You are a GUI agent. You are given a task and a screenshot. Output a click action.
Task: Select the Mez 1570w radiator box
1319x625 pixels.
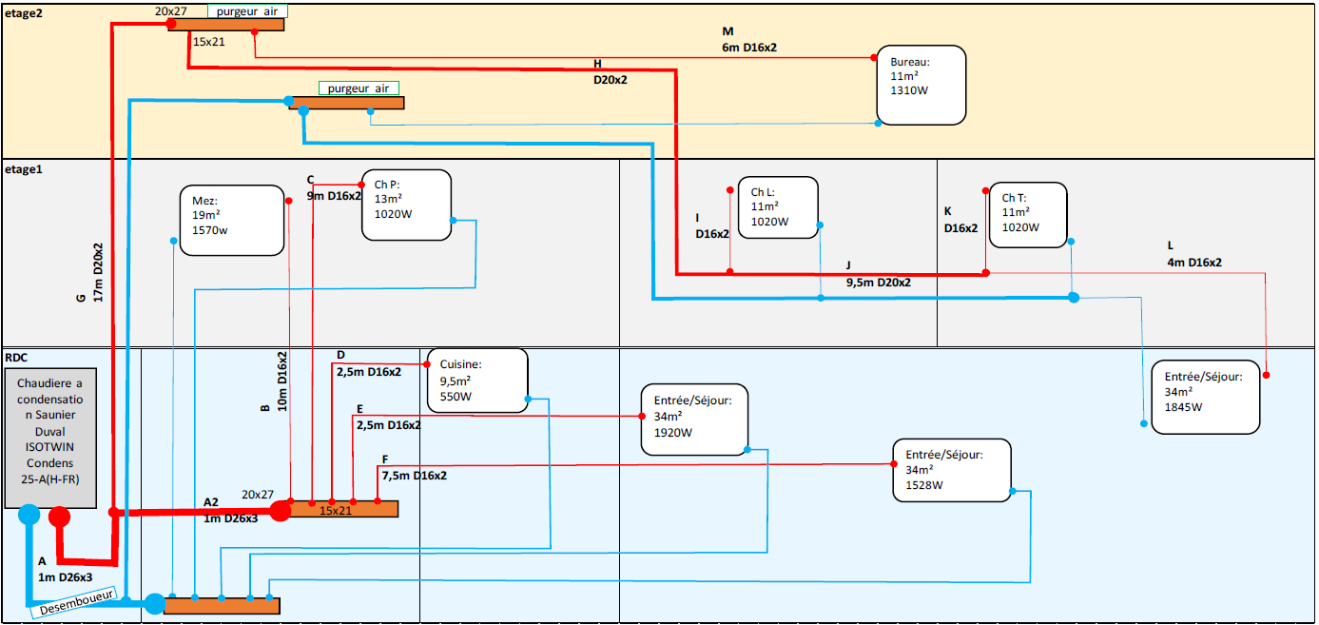(x=231, y=220)
